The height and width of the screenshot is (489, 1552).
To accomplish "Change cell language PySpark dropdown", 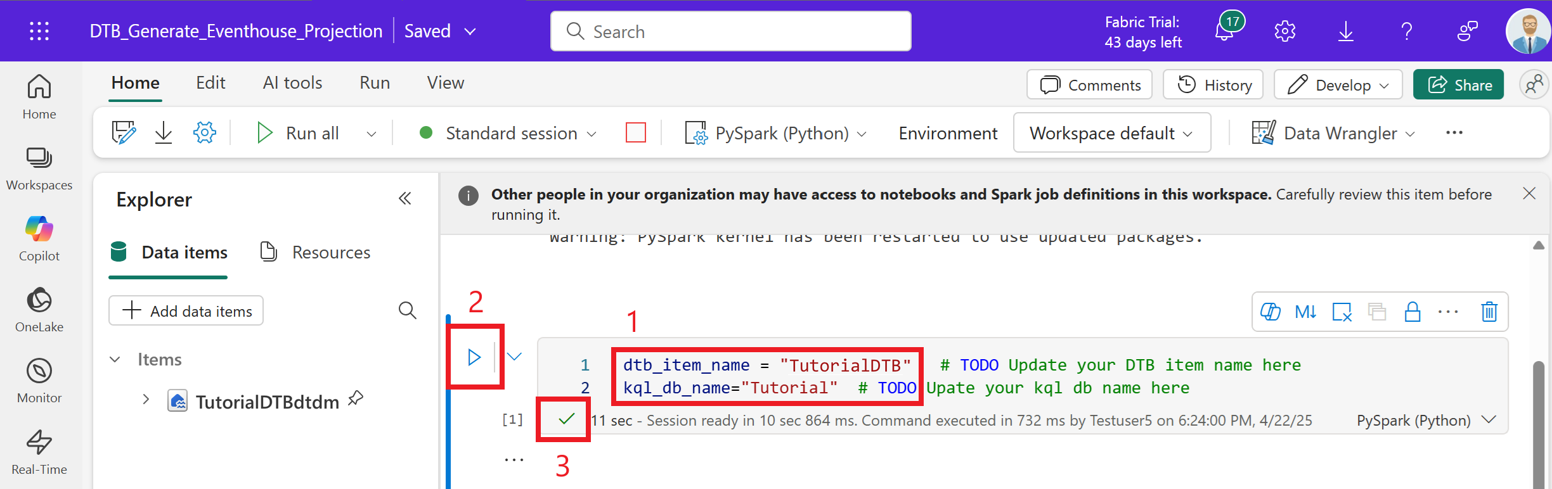I will [1426, 420].
